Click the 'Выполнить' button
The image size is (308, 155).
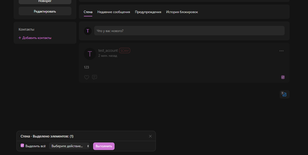pos(104,146)
